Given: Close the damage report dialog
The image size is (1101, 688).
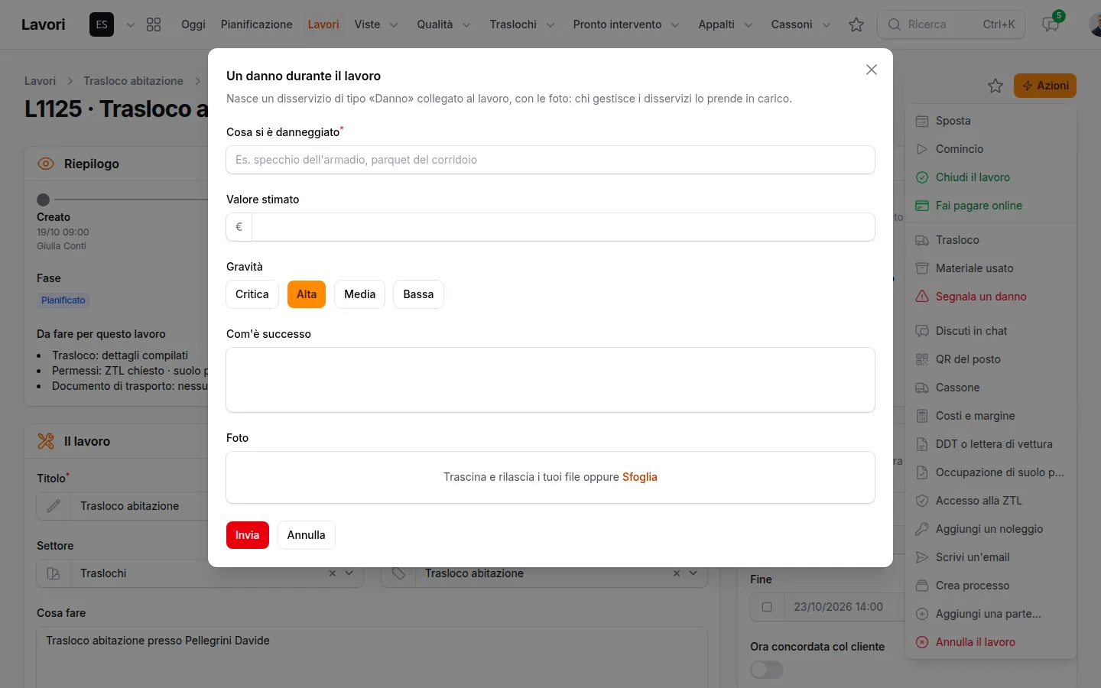Looking at the screenshot, I should 872,70.
